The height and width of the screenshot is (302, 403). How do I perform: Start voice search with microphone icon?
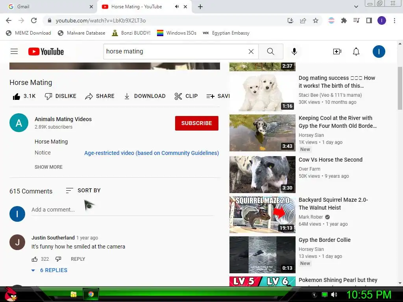coord(294,52)
